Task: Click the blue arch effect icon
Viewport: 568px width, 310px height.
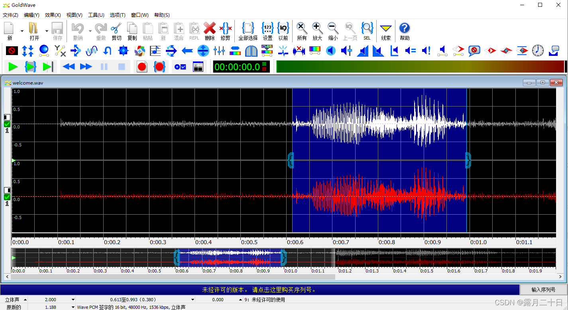Action: pyautogui.click(x=251, y=51)
